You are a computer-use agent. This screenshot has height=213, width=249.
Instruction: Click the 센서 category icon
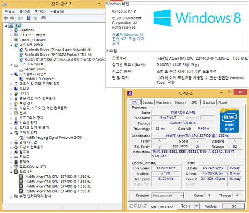(x=16, y=113)
